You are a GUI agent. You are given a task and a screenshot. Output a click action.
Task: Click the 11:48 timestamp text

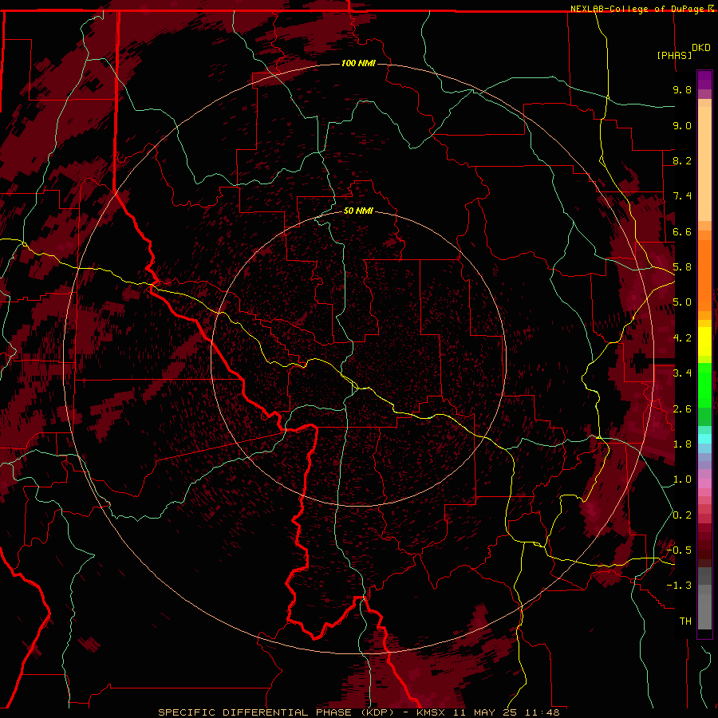(x=542, y=712)
